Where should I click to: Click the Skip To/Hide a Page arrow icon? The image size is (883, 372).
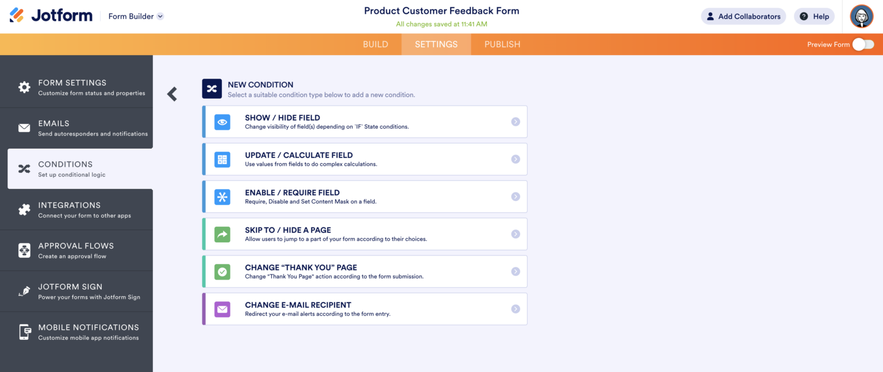coord(222,234)
